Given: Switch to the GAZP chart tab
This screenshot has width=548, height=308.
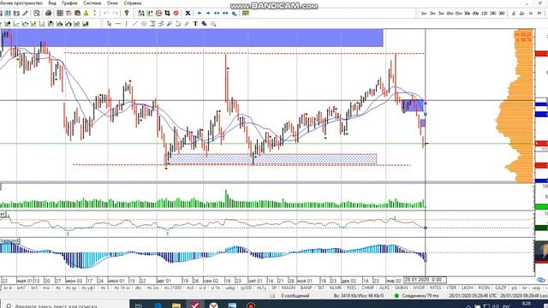Looking at the screenshot, I should tap(500, 287).
